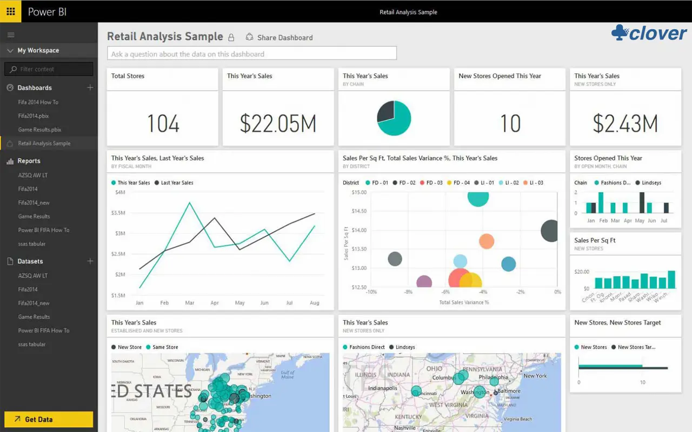Open Power BI FIFA How To report
The width and height of the screenshot is (692, 432).
tap(44, 230)
